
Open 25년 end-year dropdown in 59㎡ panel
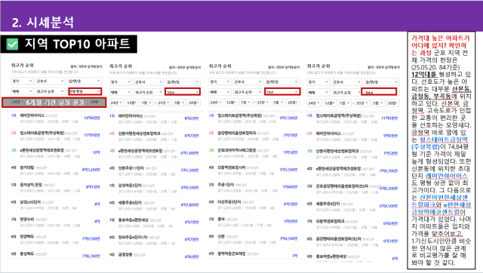click(163, 103)
